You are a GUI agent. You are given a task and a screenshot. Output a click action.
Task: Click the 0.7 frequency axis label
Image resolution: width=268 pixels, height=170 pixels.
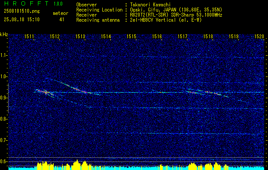4,140
